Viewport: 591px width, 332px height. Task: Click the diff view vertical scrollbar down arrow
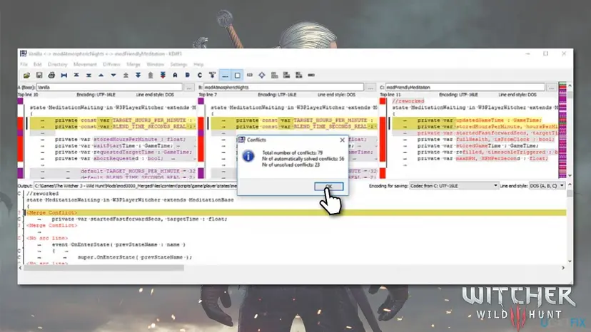570,175
